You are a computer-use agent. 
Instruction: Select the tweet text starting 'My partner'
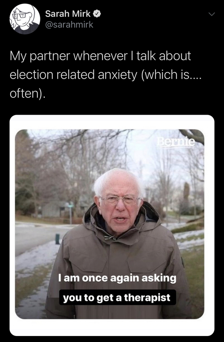[105, 74]
